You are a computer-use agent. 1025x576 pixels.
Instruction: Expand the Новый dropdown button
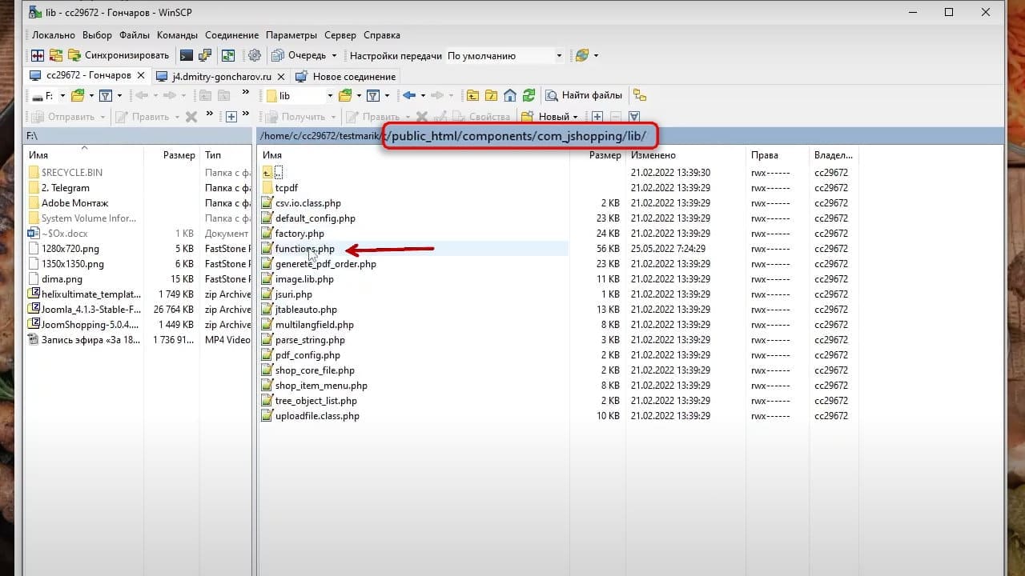point(550,116)
